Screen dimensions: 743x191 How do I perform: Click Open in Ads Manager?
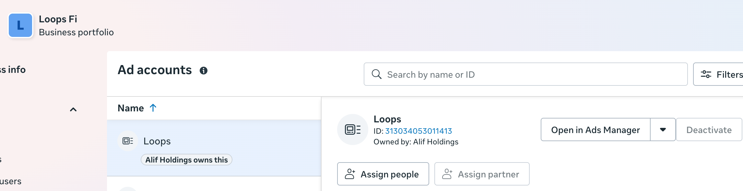point(595,129)
